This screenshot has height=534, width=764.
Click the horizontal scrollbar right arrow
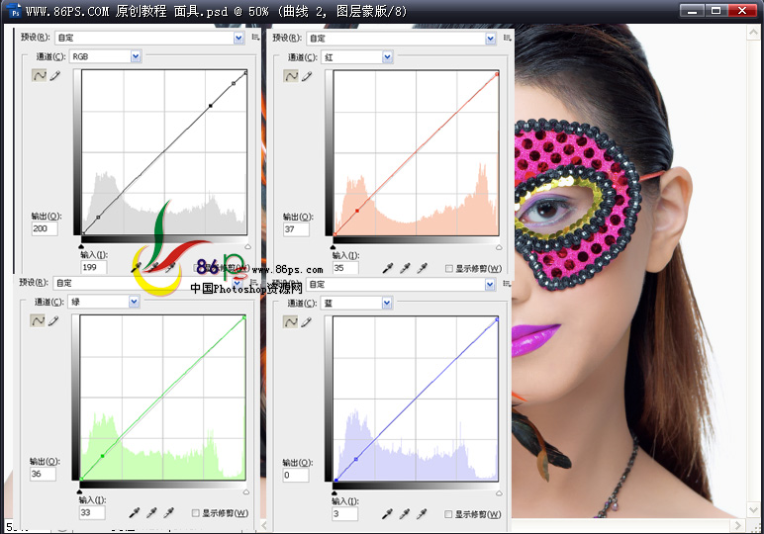(737, 525)
